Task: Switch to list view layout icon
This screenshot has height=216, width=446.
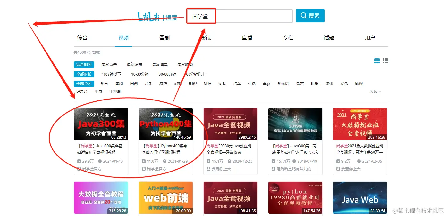Action: pos(385,60)
